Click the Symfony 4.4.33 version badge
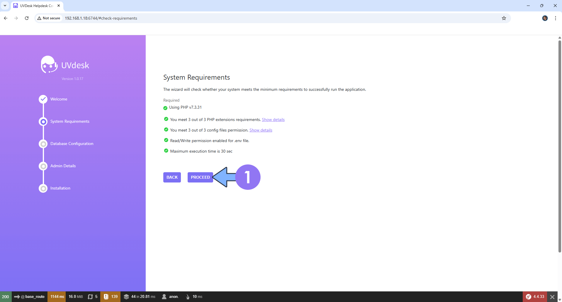Image resolution: width=562 pixels, height=302 pixels. pos(535,297)
